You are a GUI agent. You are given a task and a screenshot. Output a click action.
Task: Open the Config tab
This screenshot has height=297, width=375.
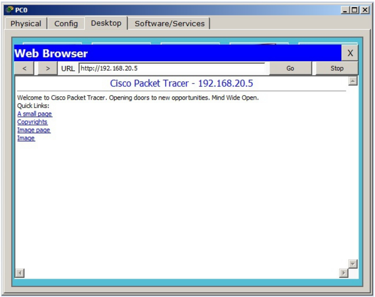[x=66, y=24]
